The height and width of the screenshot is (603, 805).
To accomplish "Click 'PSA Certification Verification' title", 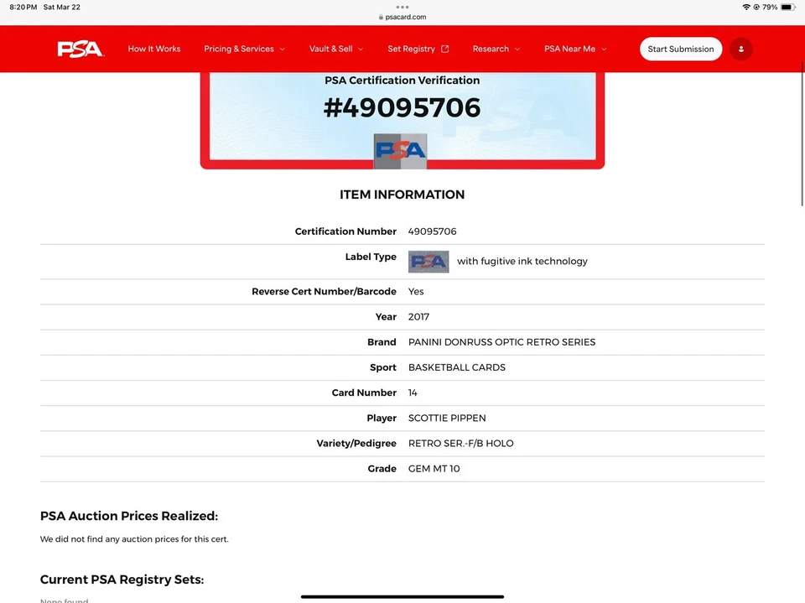I will pyautogui.click(x=402, y=81).
